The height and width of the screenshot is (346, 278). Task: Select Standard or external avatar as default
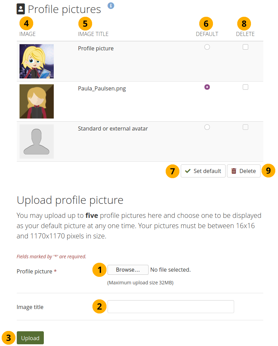point(207,127)
